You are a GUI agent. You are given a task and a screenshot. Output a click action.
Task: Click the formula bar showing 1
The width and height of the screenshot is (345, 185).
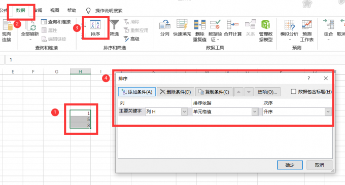pyautogui.click(x=175, y=60)
